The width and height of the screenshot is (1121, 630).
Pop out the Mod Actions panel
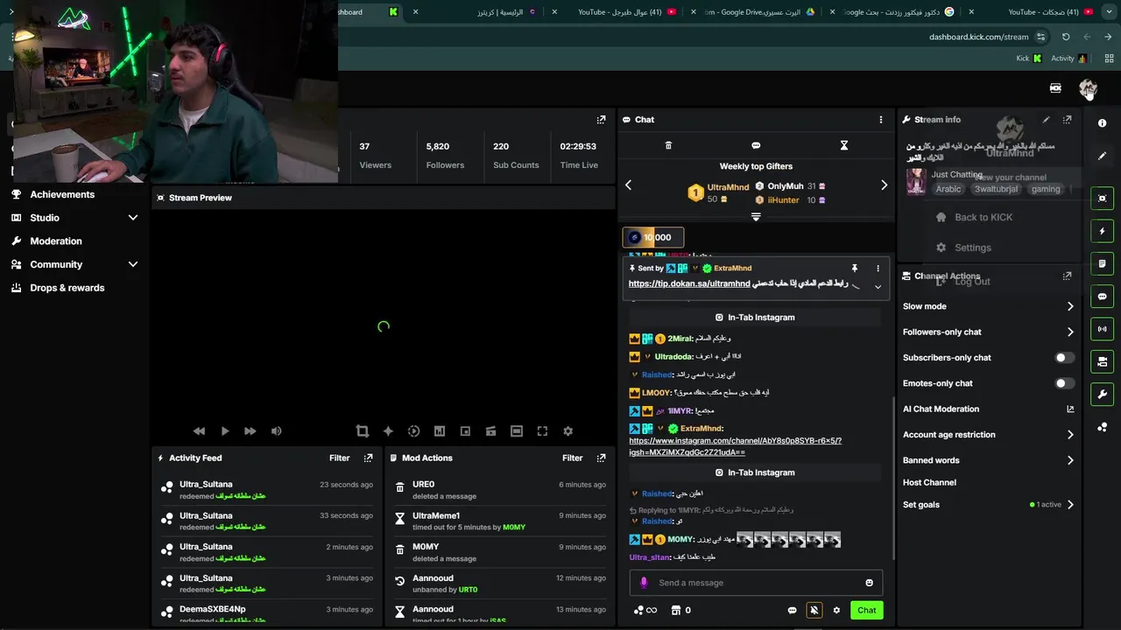tap(601, 458)
